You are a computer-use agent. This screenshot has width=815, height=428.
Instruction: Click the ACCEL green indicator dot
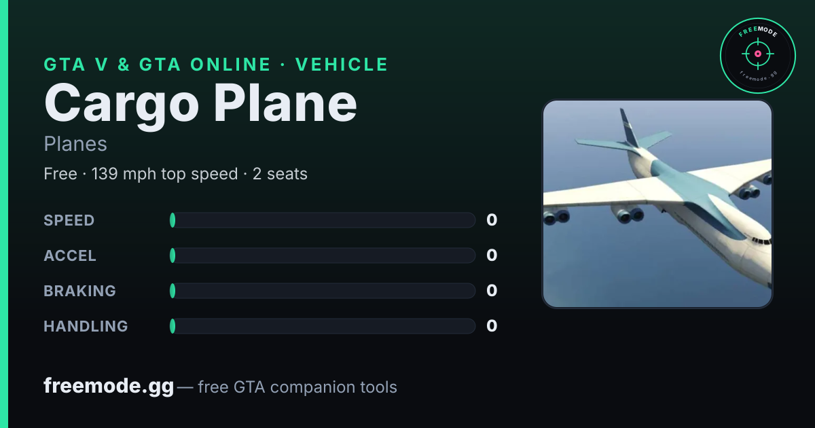point(173,255)
